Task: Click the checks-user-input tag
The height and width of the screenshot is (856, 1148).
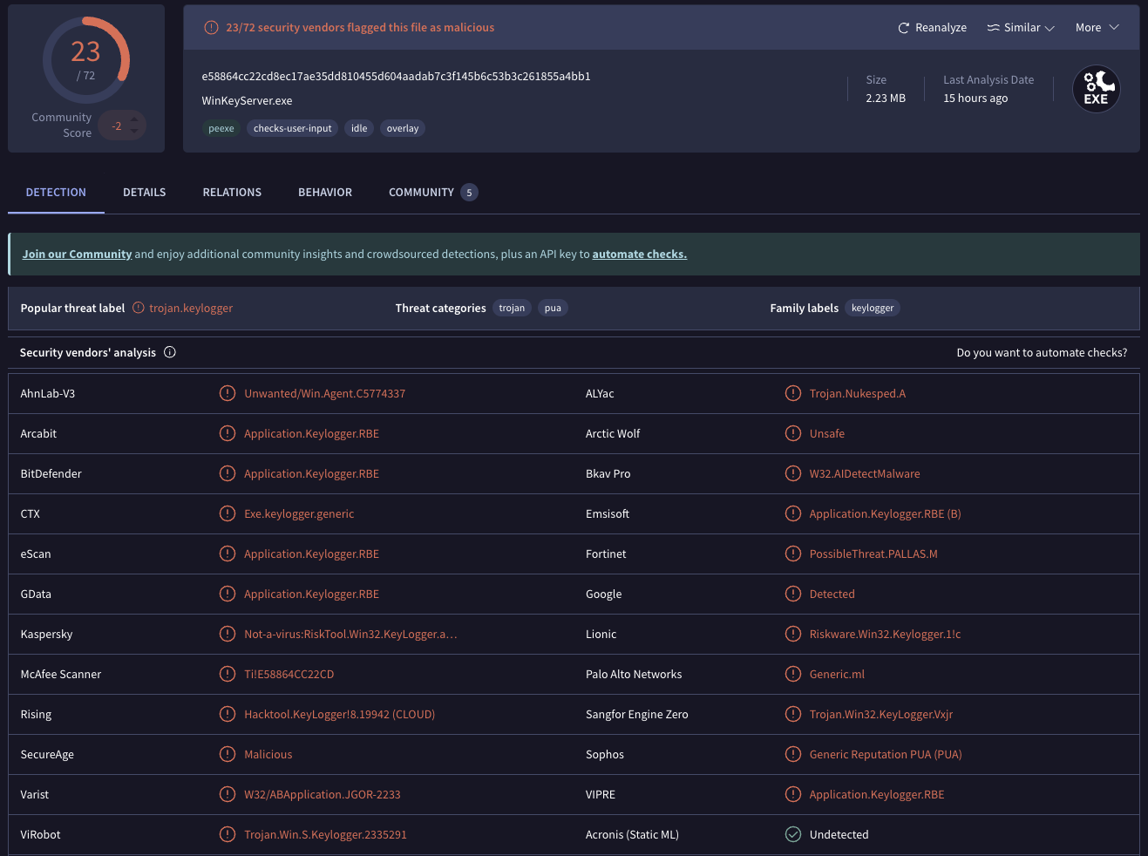Action: click(x=293, y=128)
